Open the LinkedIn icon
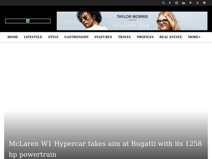 click(183, 3)
